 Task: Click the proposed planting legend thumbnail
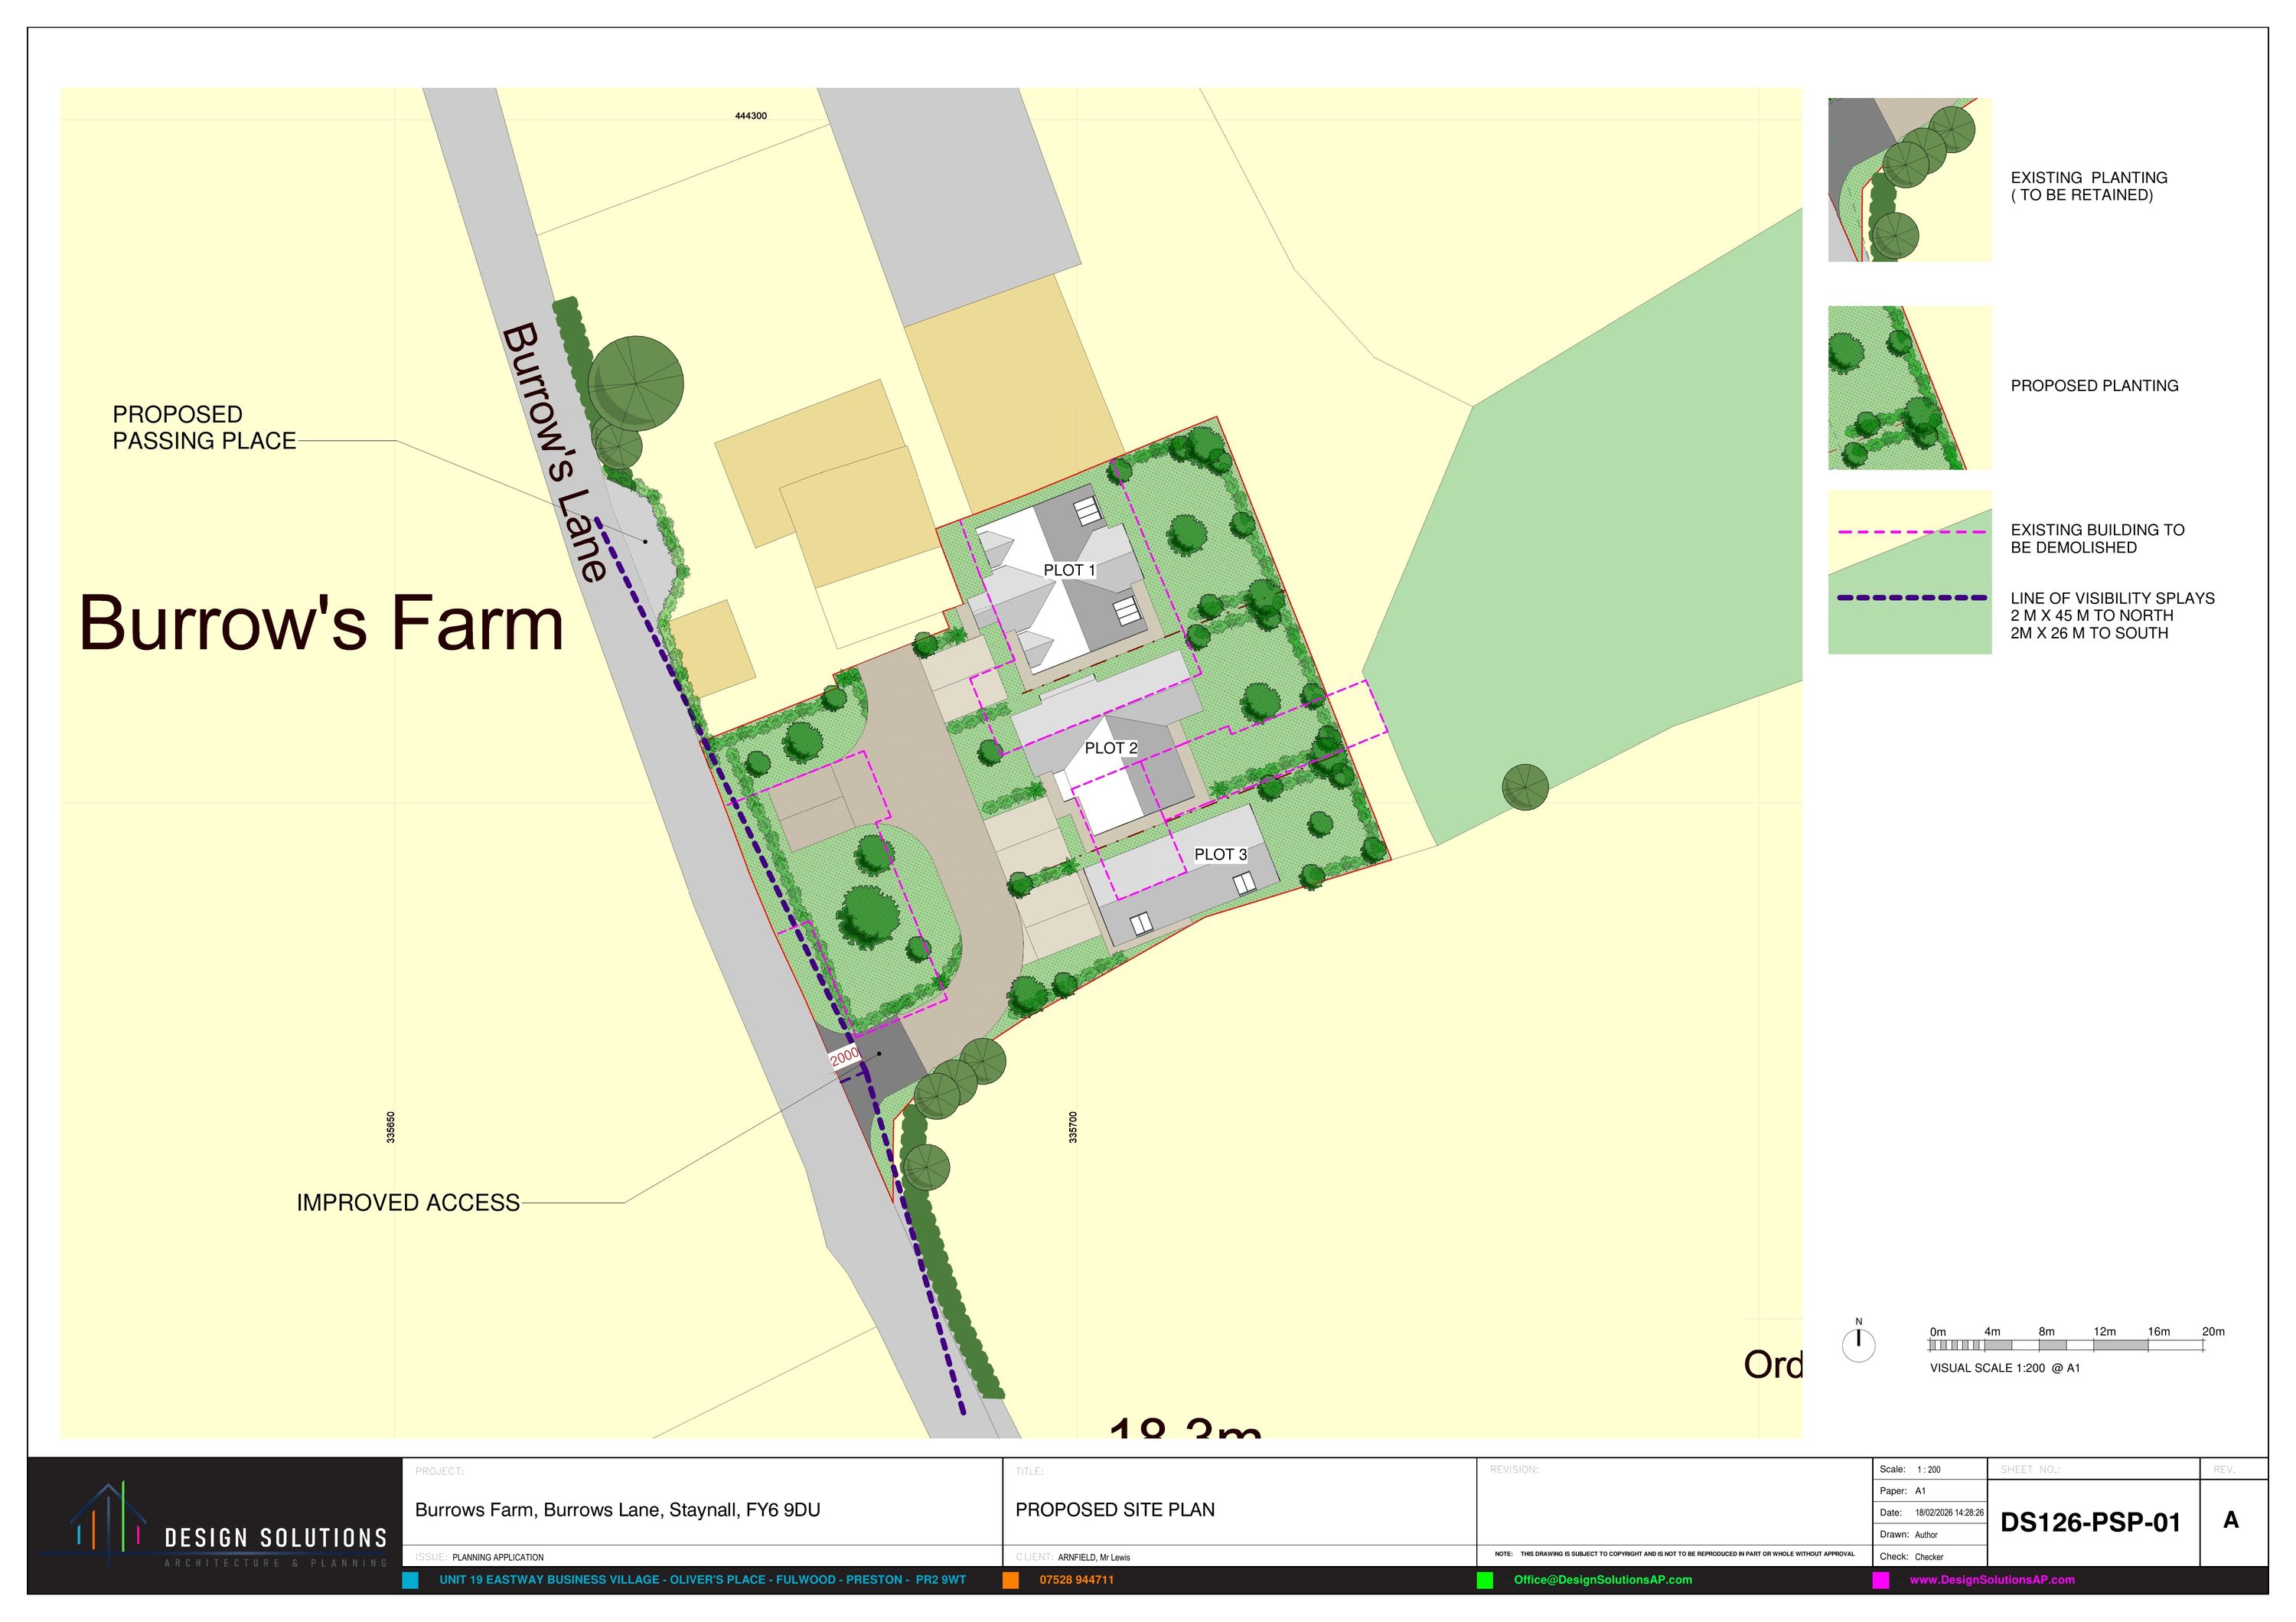tap(1909, 388)
